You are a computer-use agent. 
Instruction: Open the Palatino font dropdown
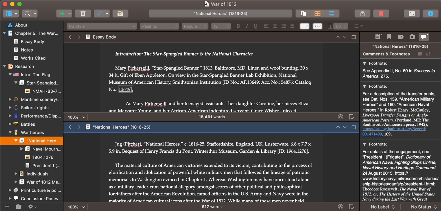(160, 26)
